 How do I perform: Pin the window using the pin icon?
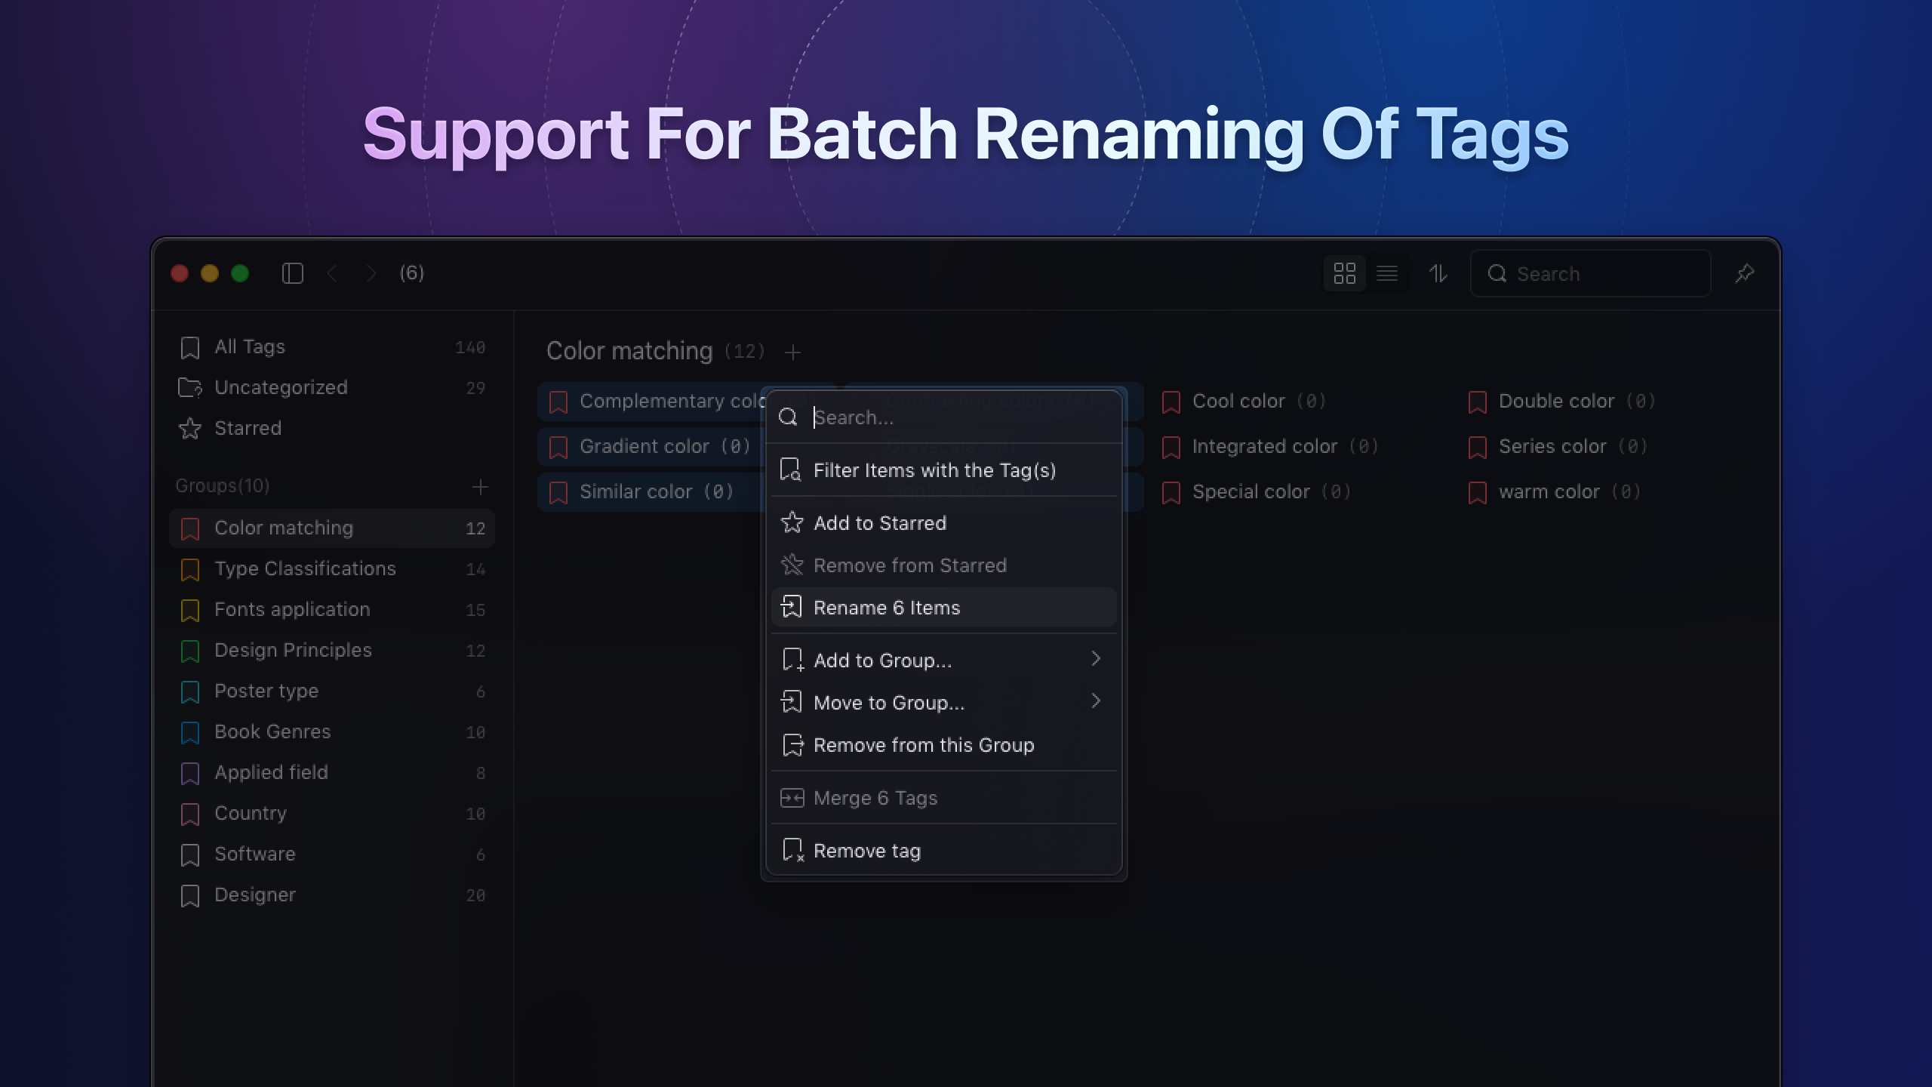point(1744,273)
